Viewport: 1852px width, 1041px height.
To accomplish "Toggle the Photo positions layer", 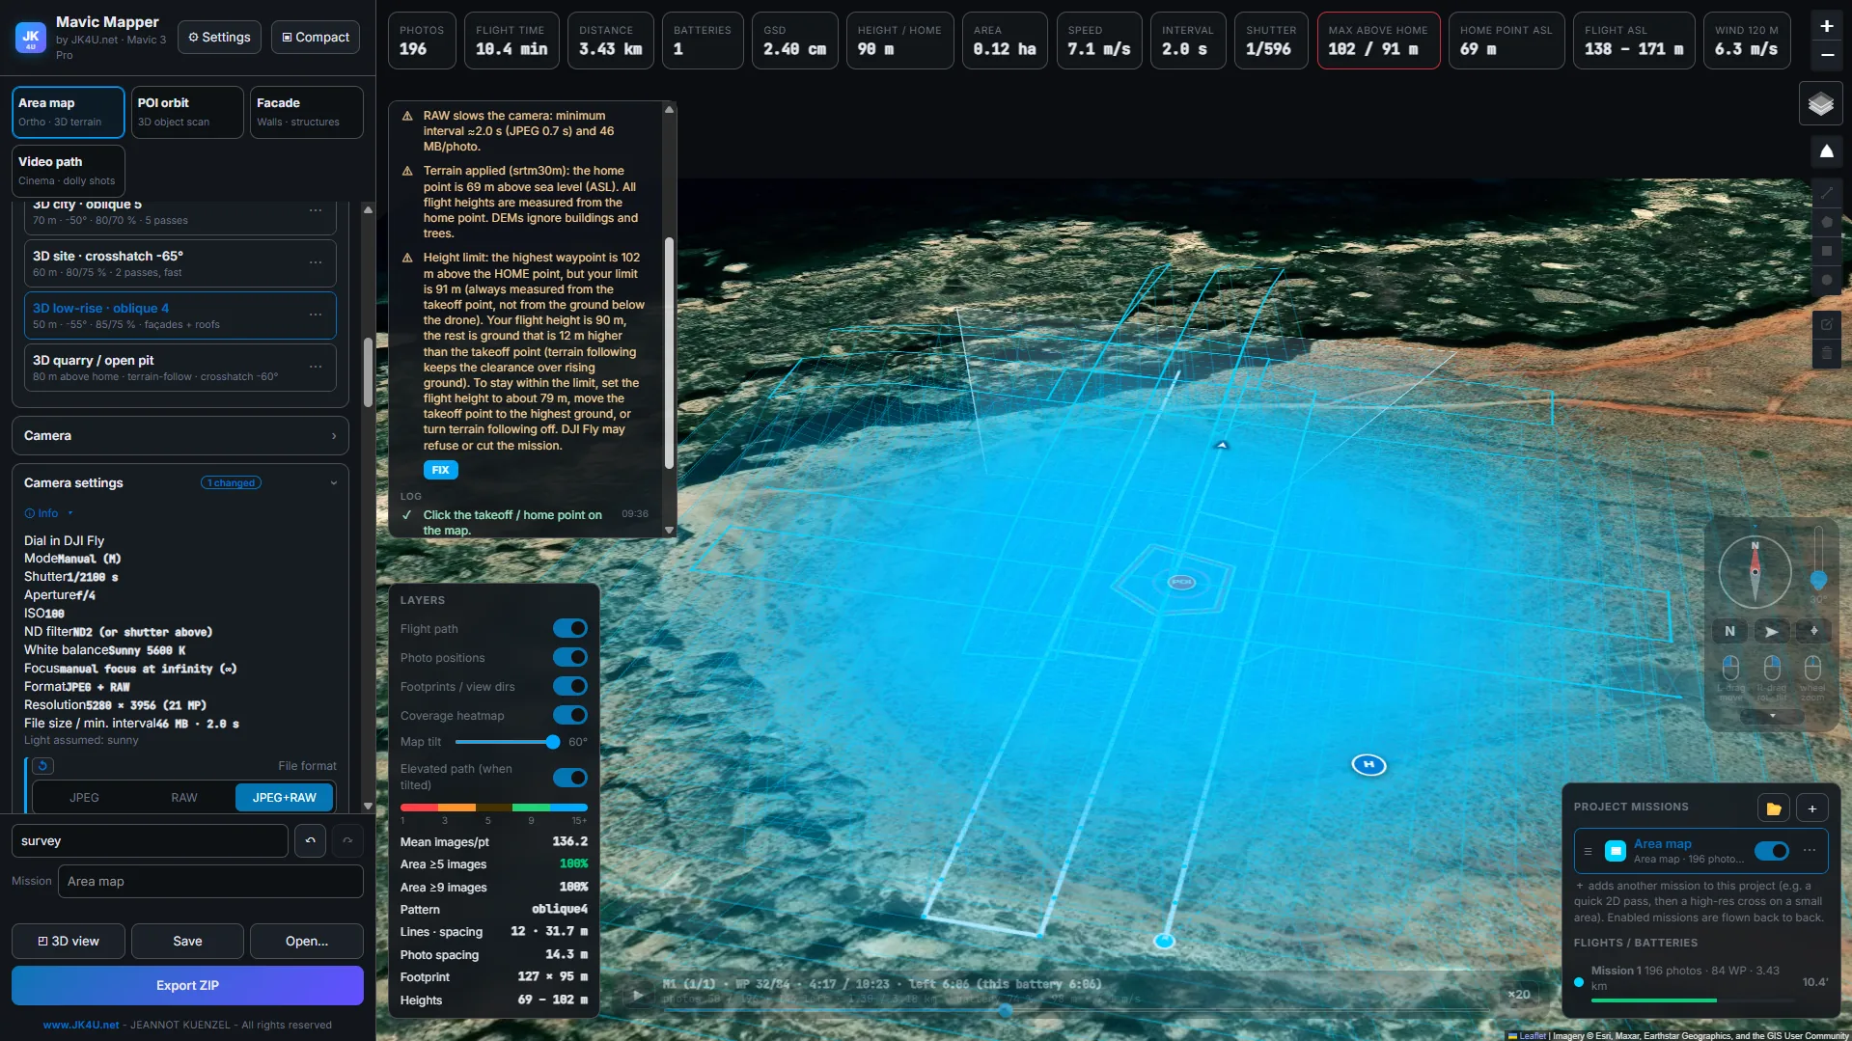I will [x=569, y=658].
